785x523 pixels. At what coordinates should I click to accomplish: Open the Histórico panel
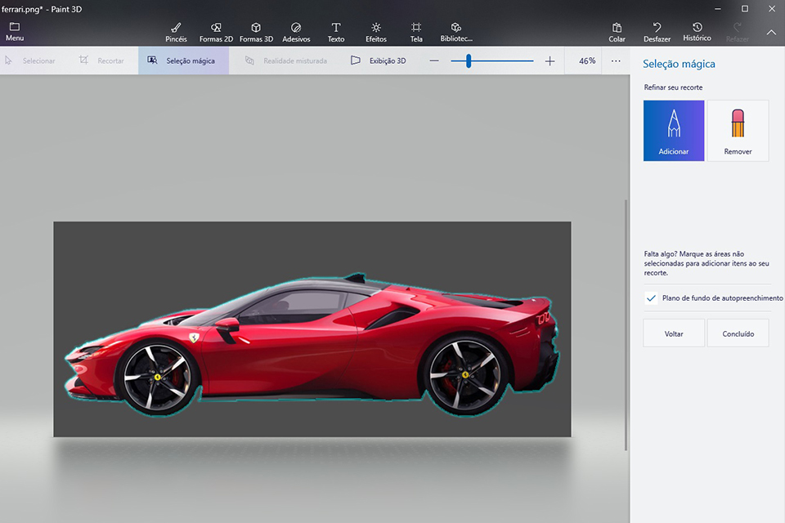697,32
